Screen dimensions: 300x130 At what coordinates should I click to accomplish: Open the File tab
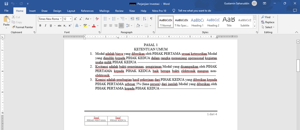tap(6, 11)
